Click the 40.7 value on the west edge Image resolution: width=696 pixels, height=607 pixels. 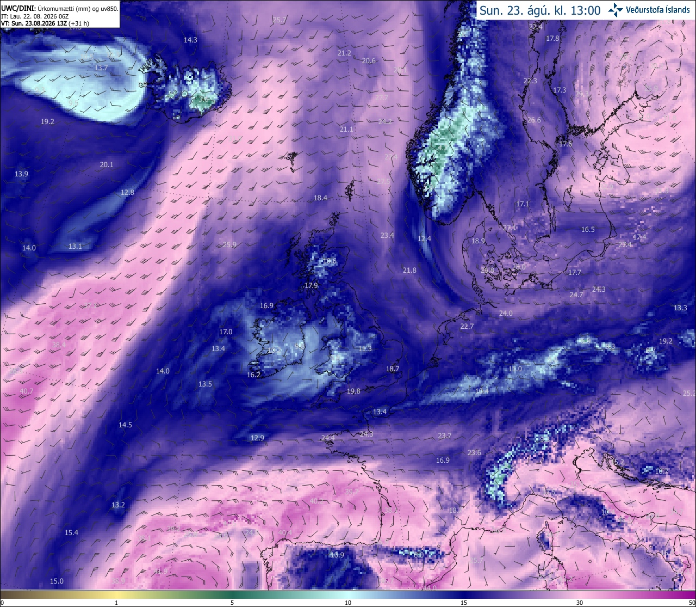tap(27, 391)
